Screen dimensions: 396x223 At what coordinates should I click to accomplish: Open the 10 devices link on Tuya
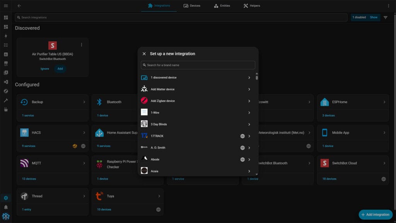[104, 209]
